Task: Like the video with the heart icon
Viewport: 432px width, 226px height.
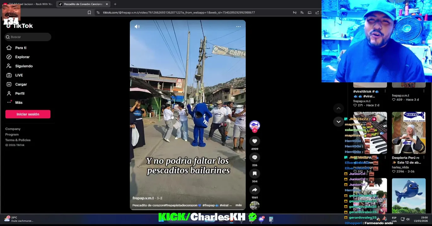Action: click(255, 141)
